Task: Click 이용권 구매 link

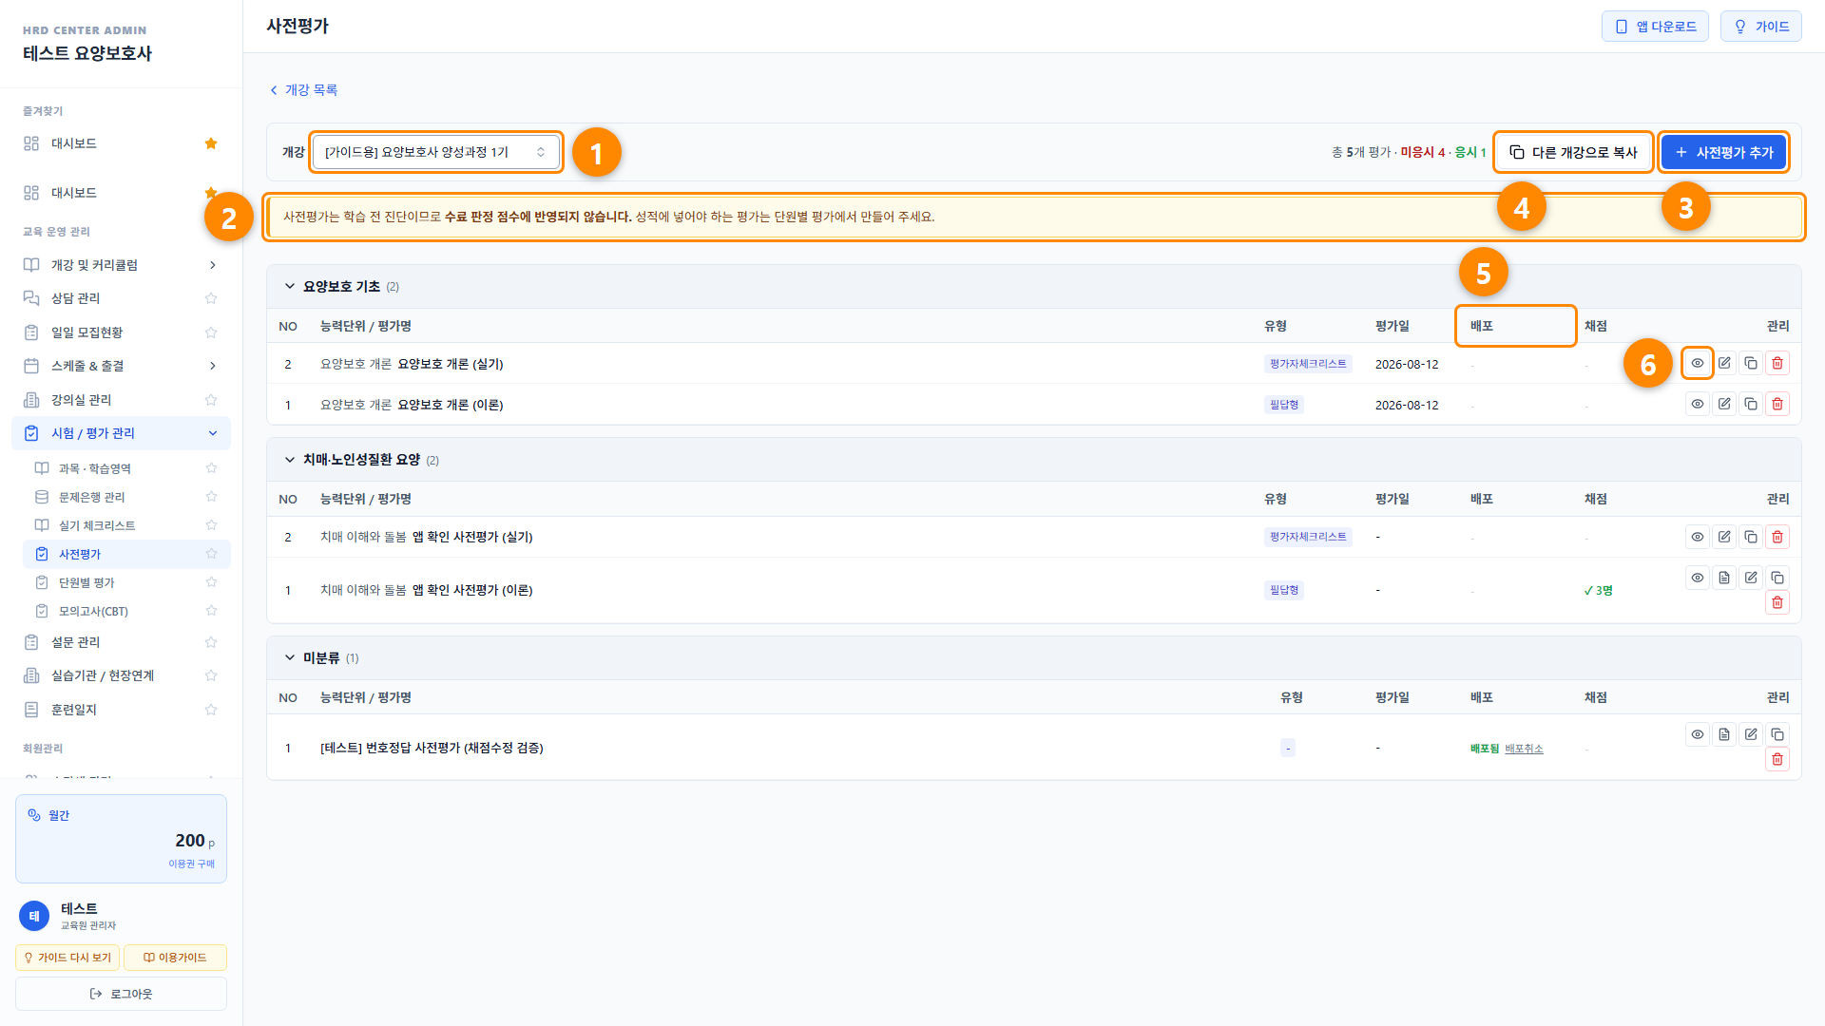Action: click(x=191, y=864)
